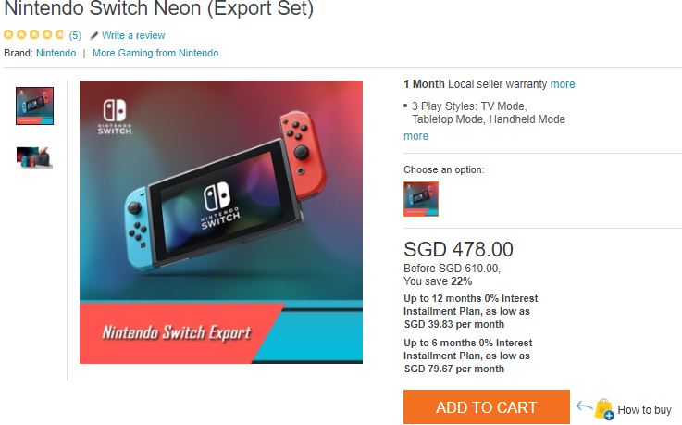Select the first product thumbnail
Screen dimensions: 682x425
[35, 106]
